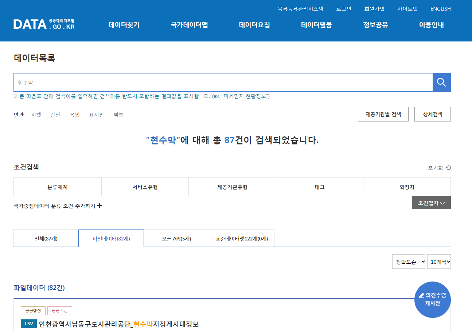
Task: Click the plus icon to add national key data condition
Action: 100,206
